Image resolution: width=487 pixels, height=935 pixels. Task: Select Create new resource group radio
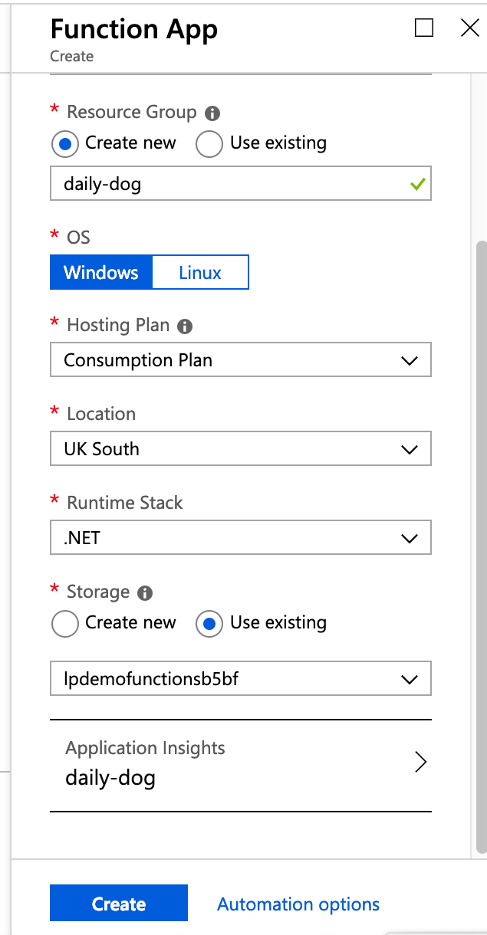(65, 143)
